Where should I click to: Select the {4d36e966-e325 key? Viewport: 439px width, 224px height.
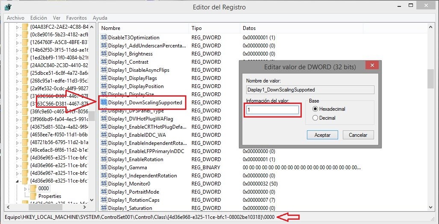coord(59,165)
